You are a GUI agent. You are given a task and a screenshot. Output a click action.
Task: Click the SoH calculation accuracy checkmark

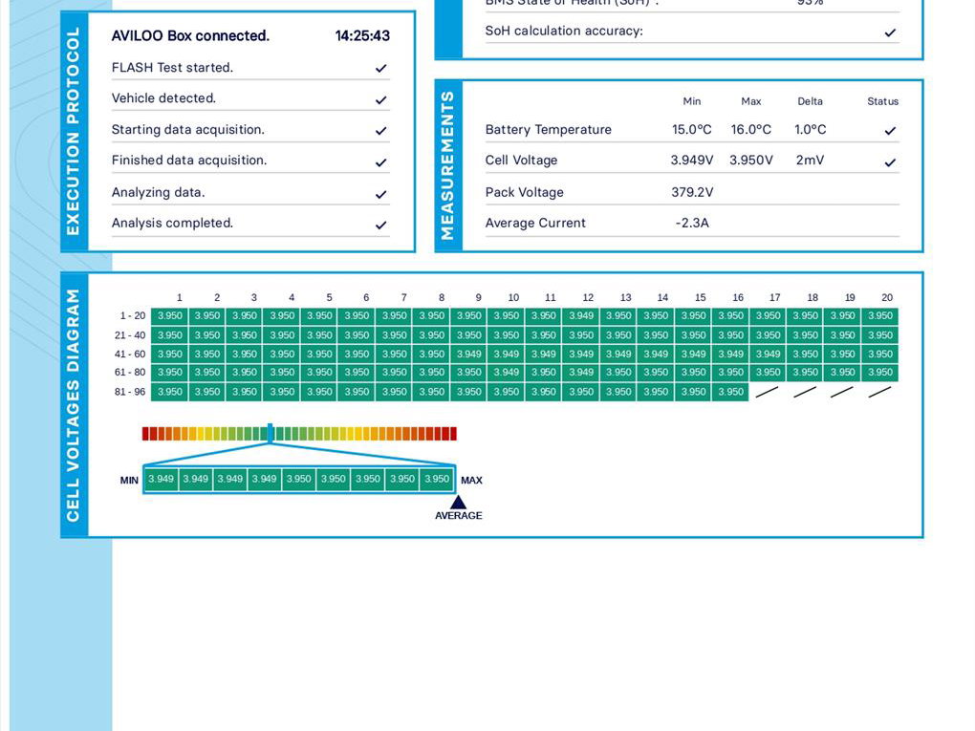pos(890,32)
